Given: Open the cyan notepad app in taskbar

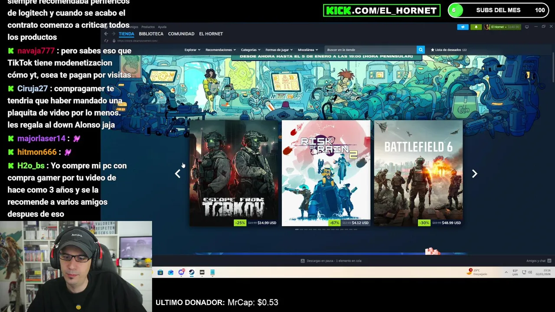Looking at the screenshot, I should pyautogui.click(x=212, y=273).
